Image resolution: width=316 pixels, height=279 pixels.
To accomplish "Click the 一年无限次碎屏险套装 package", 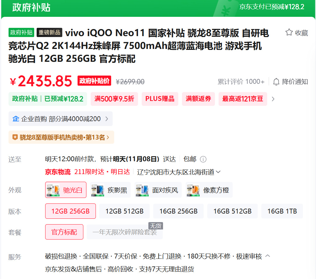I will click(125, 232).
